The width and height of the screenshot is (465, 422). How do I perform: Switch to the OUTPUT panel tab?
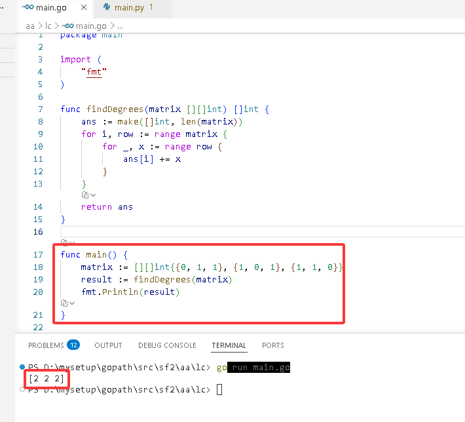(108, 345)
